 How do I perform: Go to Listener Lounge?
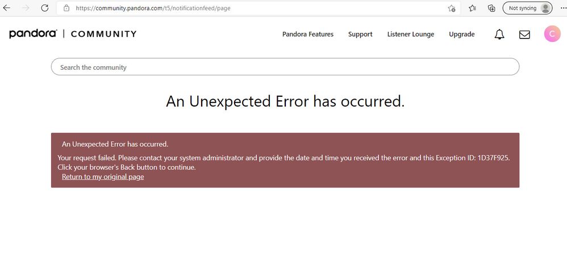(x=410, y=35)
